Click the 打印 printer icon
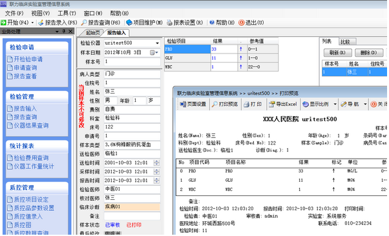Image resolution: width=389 pixels, height=236 pixels. coord(246,104)
